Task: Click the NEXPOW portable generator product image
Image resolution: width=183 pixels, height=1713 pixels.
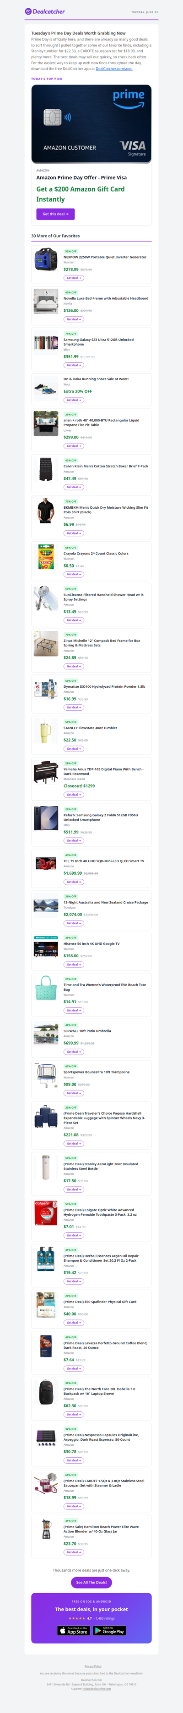Action: (46, 260)
